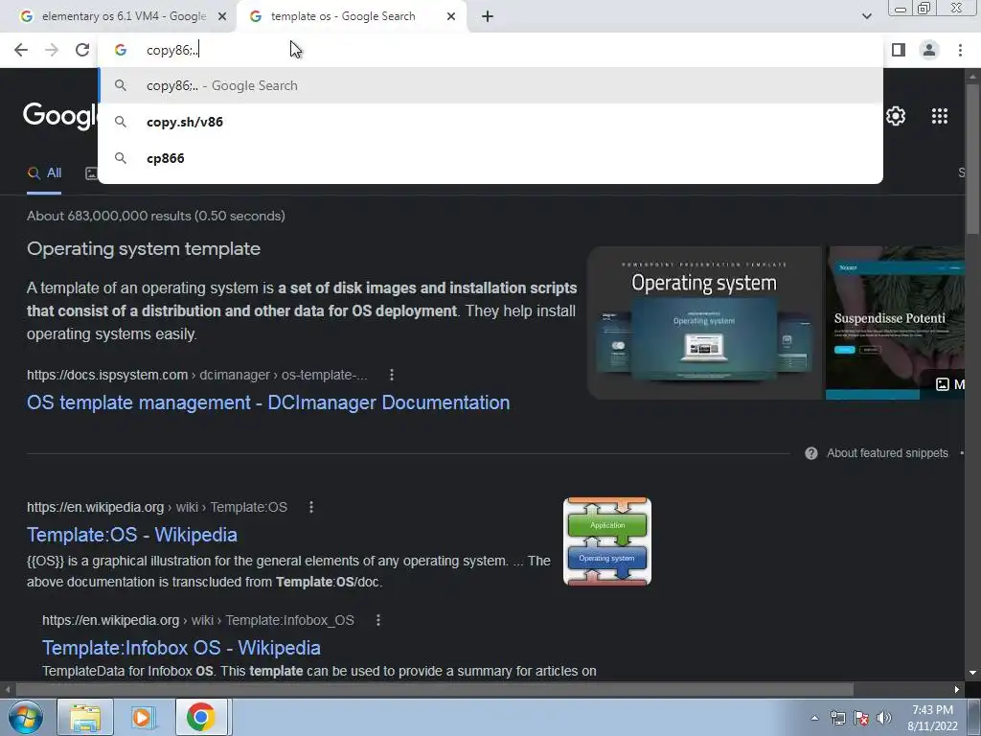
Task: Open the network tray icon
Action: (x=837, y=718)
